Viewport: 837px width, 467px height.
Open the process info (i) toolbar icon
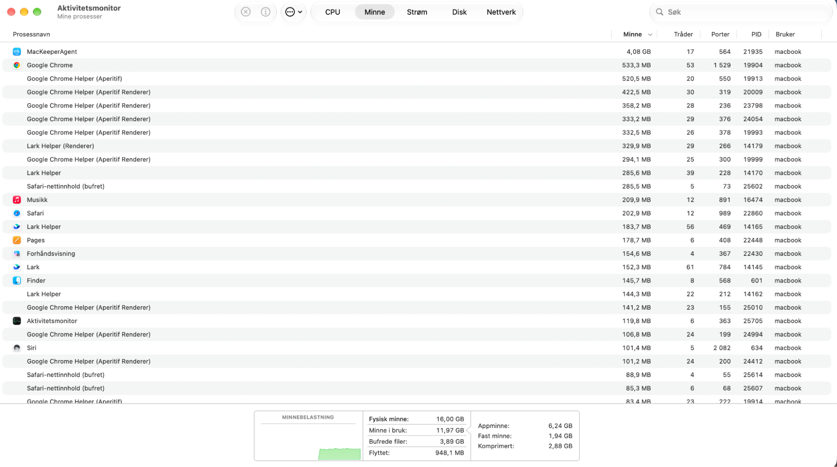coord(265,12)
